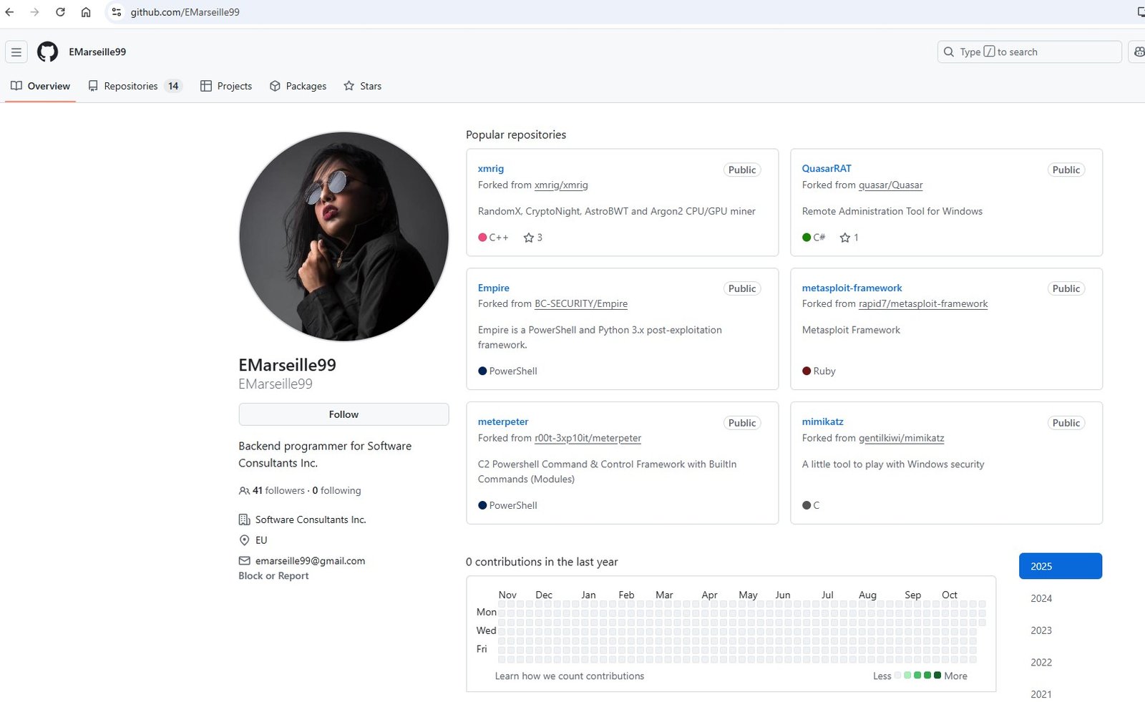Click the GitHub octocat logo

pos(46,52)
